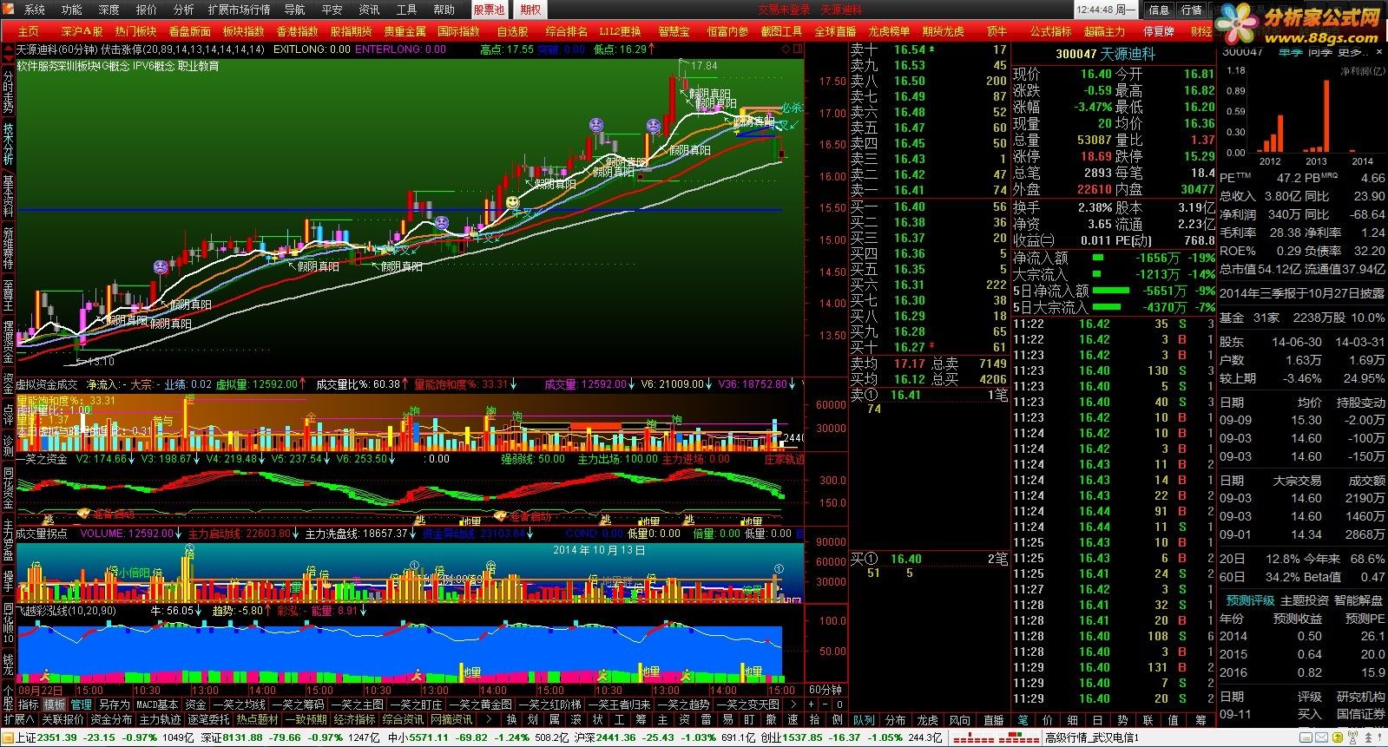This screenshot has width=1388, height=747.
Task: Click the 主 letter button in the bottom bar
Action: point(663,720)
